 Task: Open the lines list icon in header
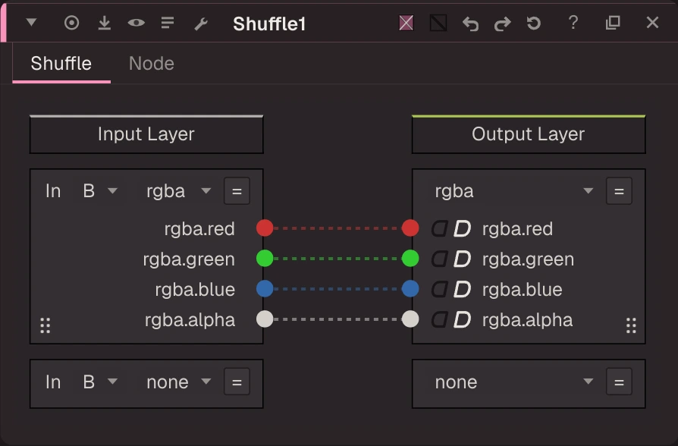(x=168, y=23)
